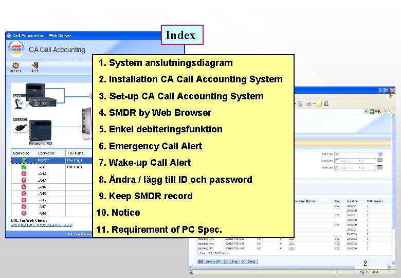401x278 pixels.
Task: Click green check icon in highlighted RS232C row
Action: tap(24, 161)
